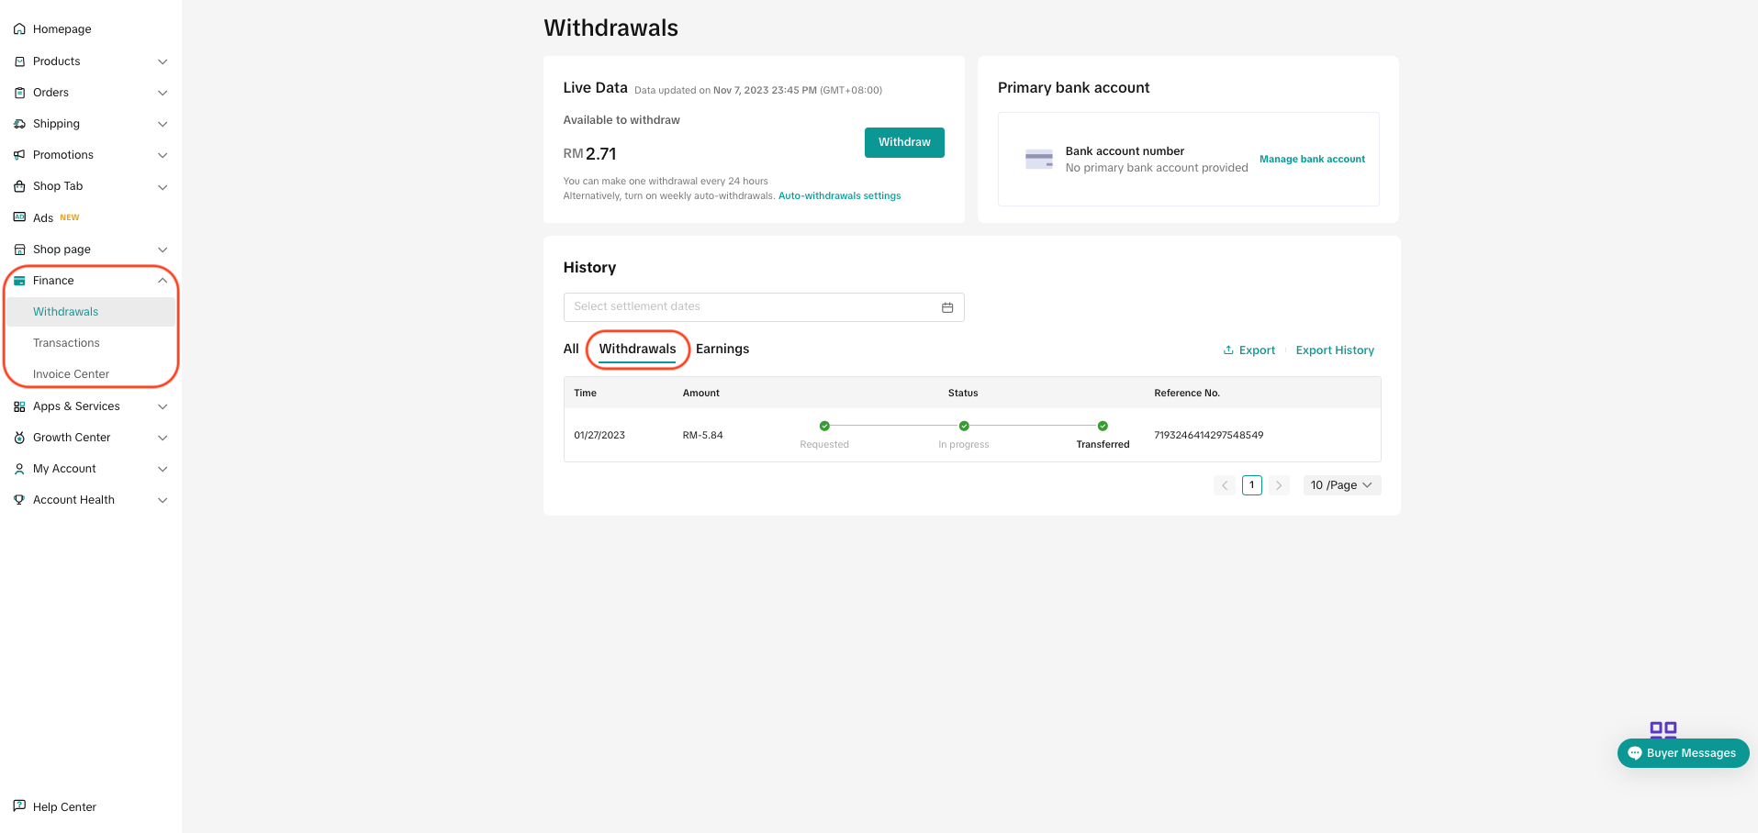Click the Select settlement dates field

pos(734,306)
